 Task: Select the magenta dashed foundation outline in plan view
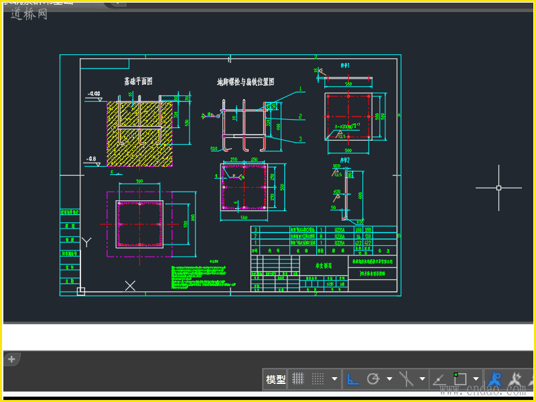click(x=139, y=224)
